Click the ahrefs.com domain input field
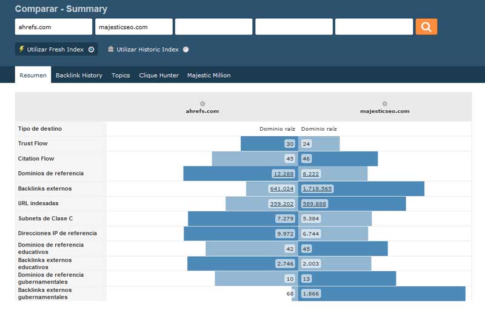This screenshot has height=313, width=485. click(53, 27)
